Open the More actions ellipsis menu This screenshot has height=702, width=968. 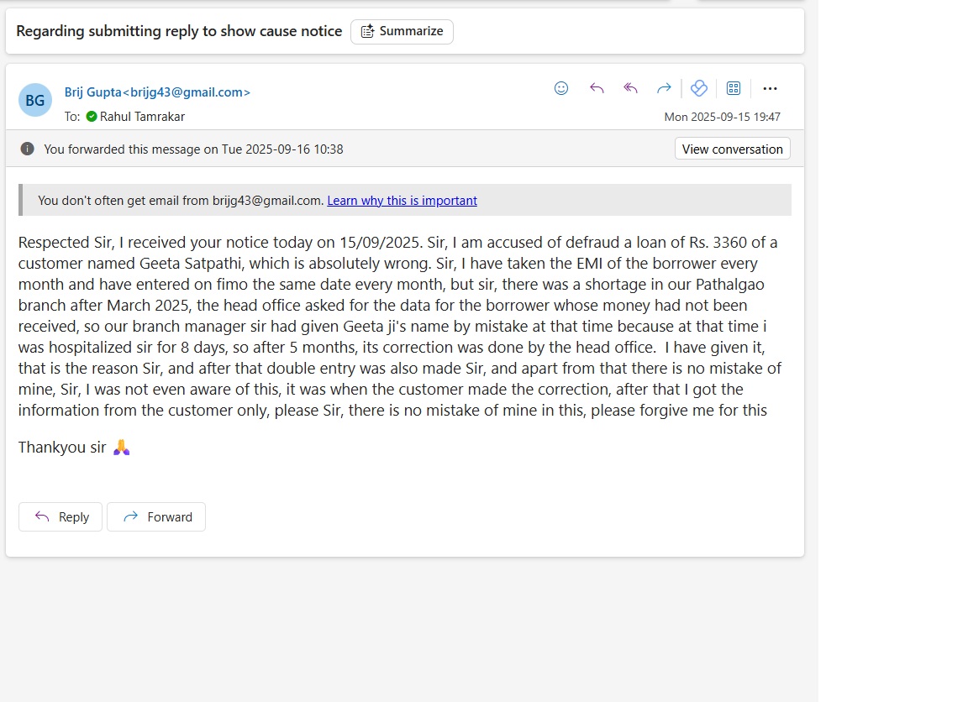pos(770,88)
